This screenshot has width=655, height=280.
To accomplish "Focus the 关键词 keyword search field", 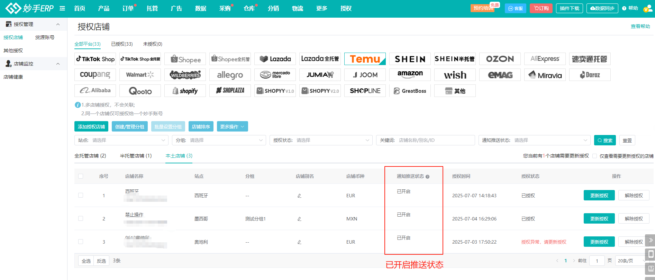I will 426,140.
